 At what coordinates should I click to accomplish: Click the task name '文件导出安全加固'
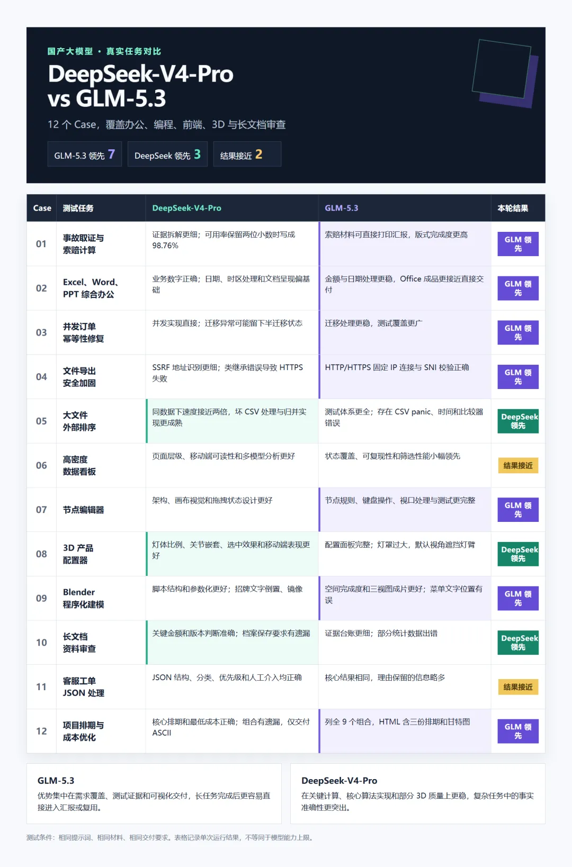pyautogui.click(x=79, y=377)
